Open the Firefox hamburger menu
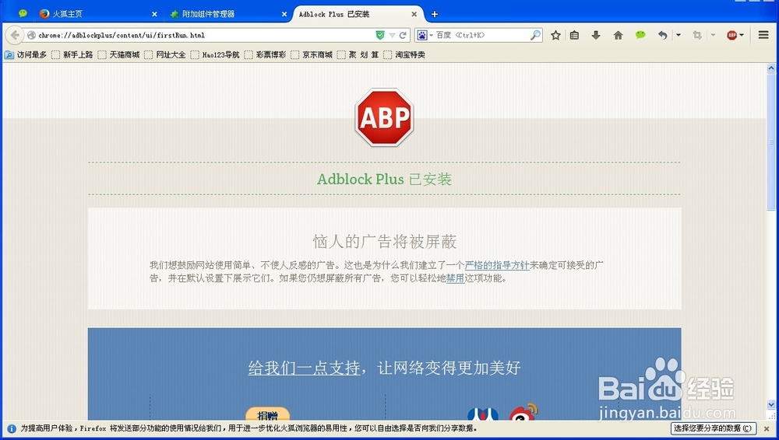Image resolution: width=779 pixels, height=440 pixels. [763, 35]
